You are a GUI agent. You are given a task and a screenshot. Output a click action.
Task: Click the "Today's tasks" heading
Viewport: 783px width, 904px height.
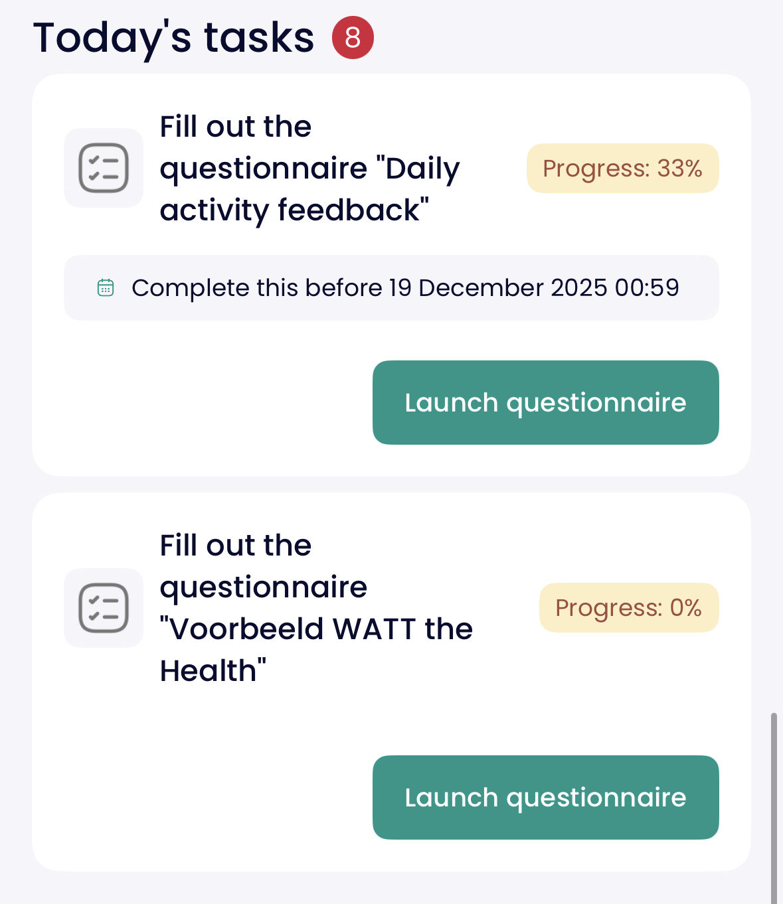(x=174, y=38)
